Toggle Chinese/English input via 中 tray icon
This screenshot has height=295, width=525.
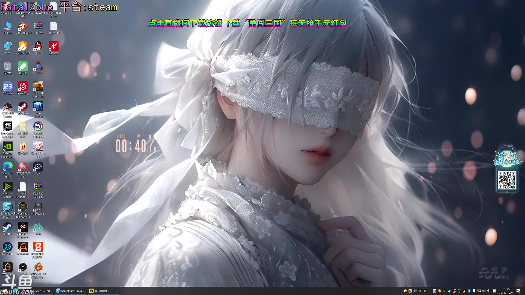(488, 291)
